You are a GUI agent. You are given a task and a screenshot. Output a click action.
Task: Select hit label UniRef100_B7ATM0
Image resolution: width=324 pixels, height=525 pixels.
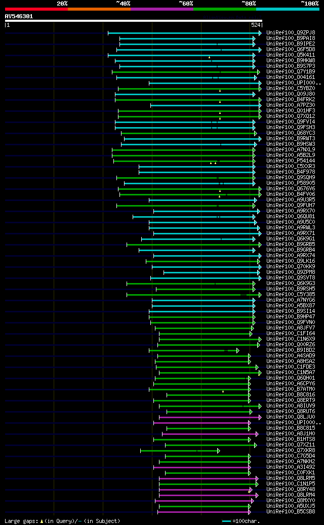pyautogui.click(x=291, y=388)
